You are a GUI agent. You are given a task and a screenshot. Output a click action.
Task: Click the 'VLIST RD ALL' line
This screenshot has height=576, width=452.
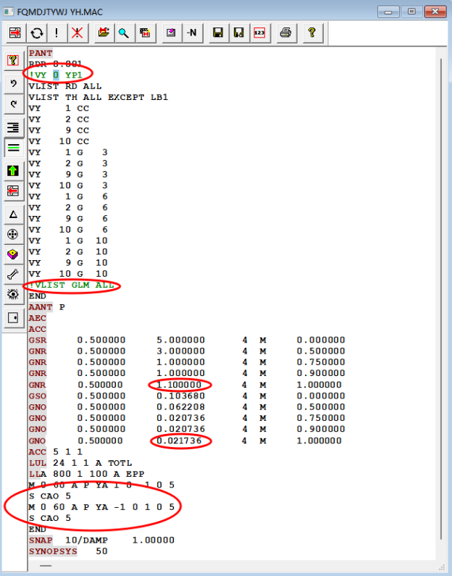point(65,86)
